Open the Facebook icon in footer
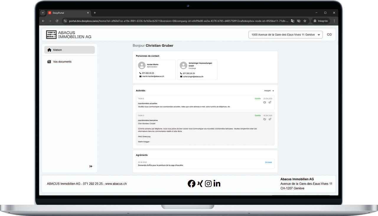 pos(191,184)
